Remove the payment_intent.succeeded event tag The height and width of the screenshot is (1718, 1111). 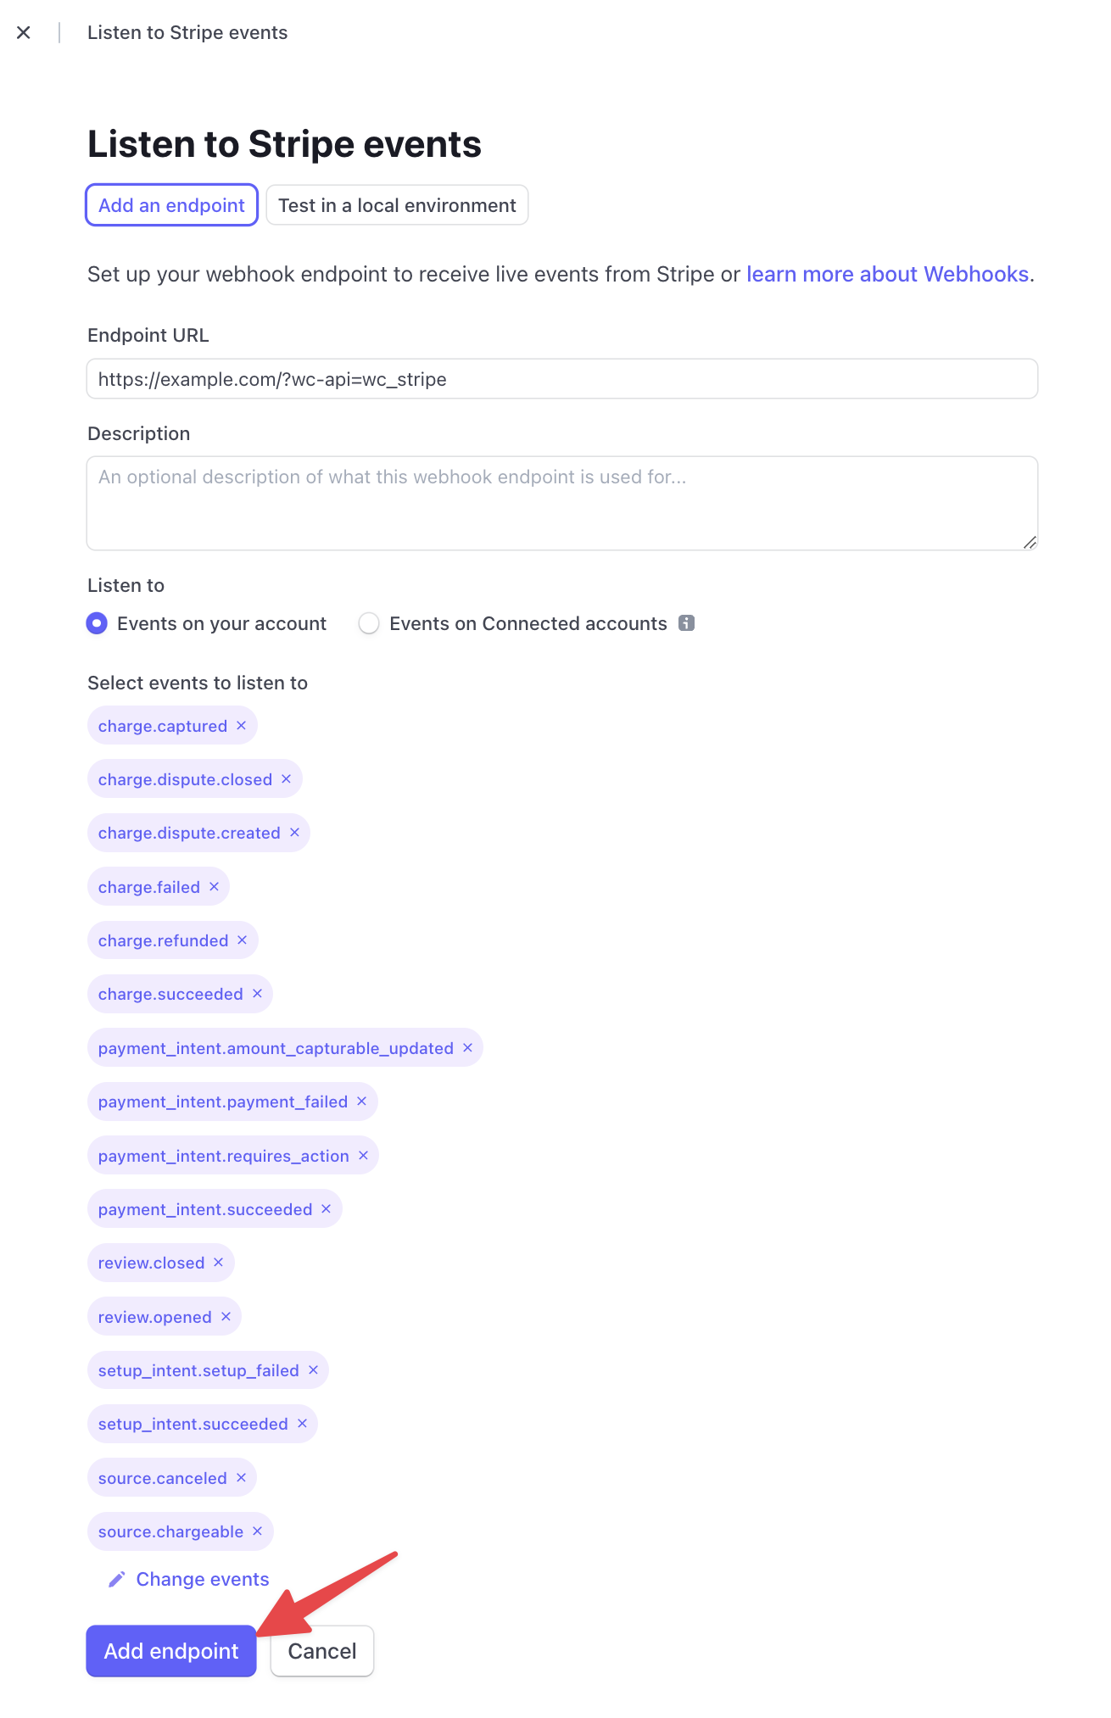click(x=326, y=1208)
